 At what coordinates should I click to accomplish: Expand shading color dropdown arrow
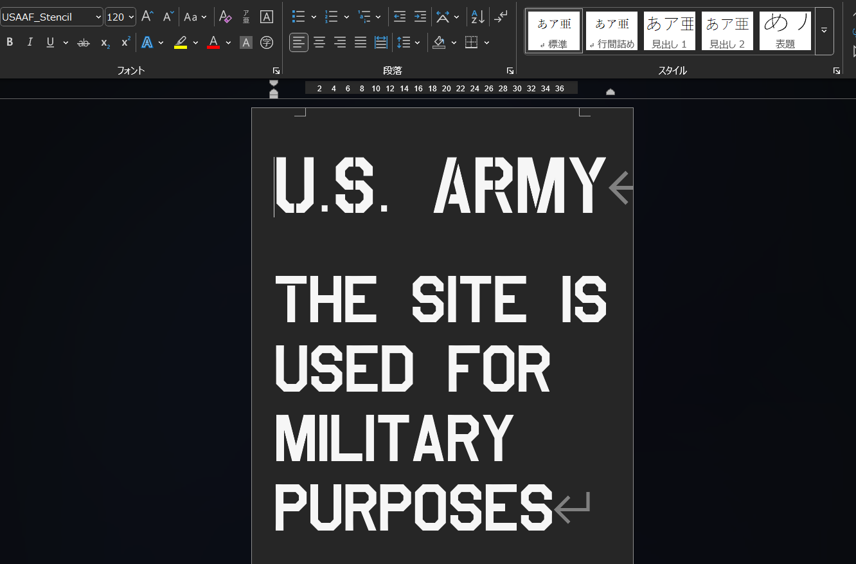(x=454, y=42)
